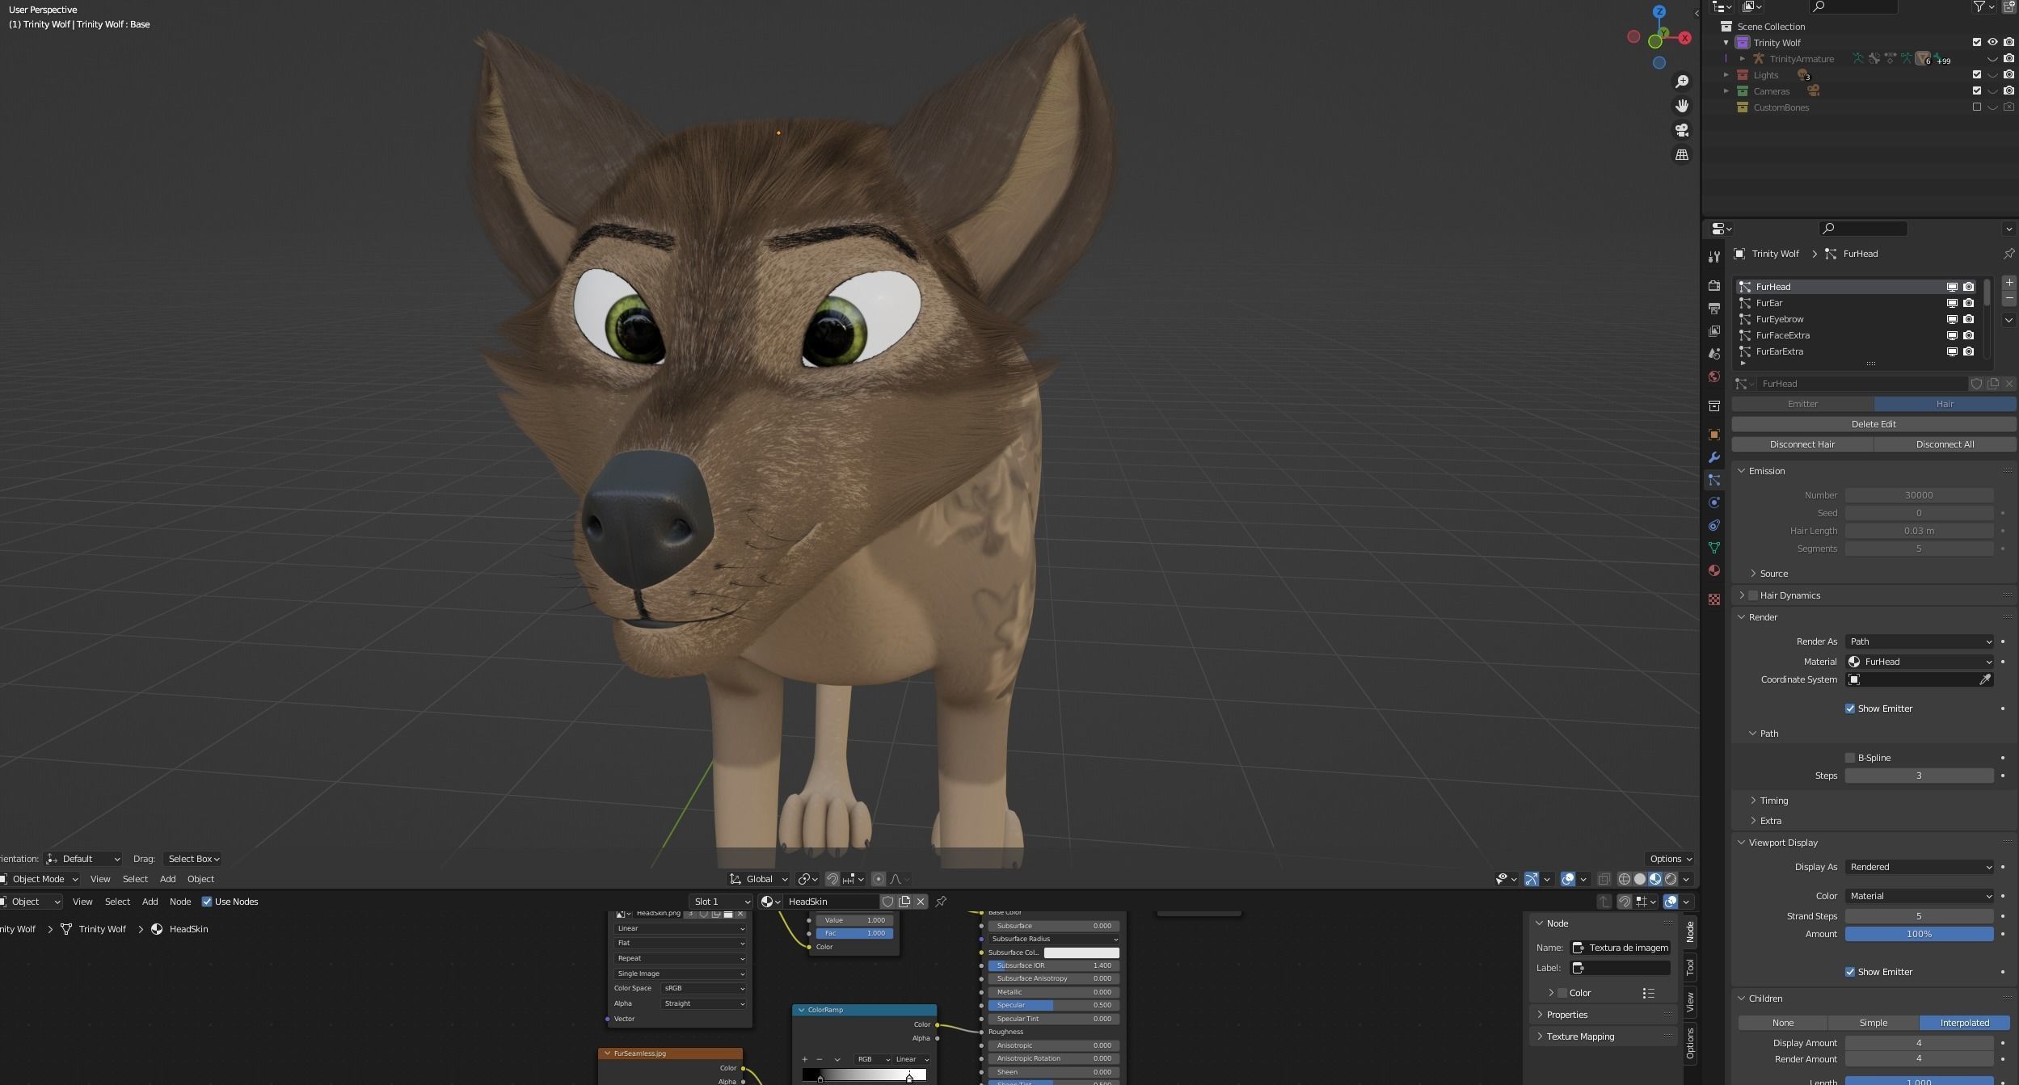
Task: Select rendered viewport shading
Action: point(1671,879)
